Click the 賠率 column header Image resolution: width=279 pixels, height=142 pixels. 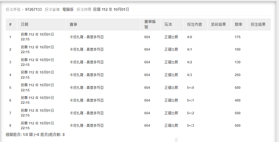coord(238,25)
